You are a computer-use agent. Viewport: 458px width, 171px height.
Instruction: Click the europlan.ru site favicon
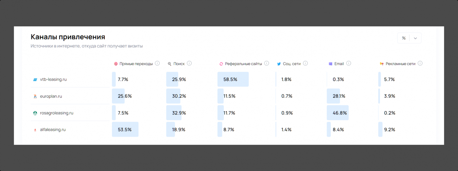click(x=35, y=96)
